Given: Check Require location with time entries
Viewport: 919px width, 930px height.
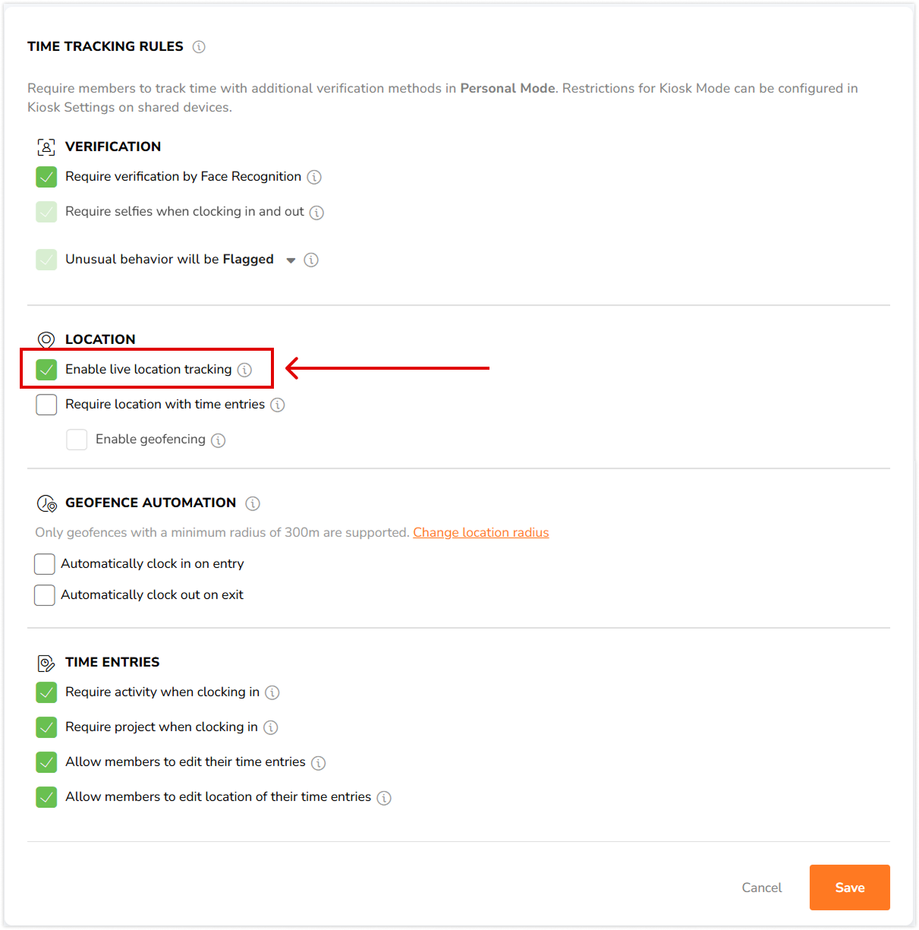Looking at the screenshot, I should [46, 405].
